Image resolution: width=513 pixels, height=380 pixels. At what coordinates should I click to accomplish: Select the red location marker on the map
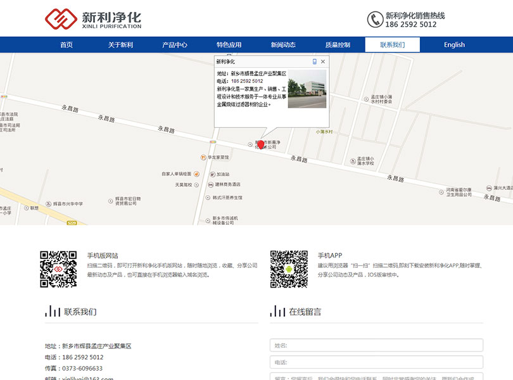point(260,144)
